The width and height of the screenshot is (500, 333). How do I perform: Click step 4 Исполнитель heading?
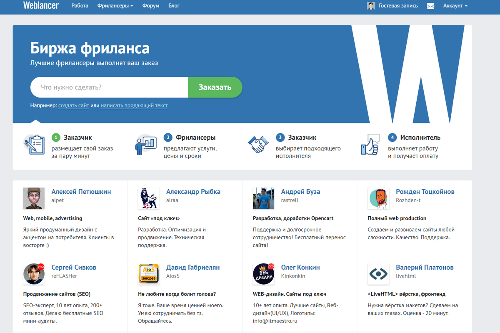(x=420, y=138)
